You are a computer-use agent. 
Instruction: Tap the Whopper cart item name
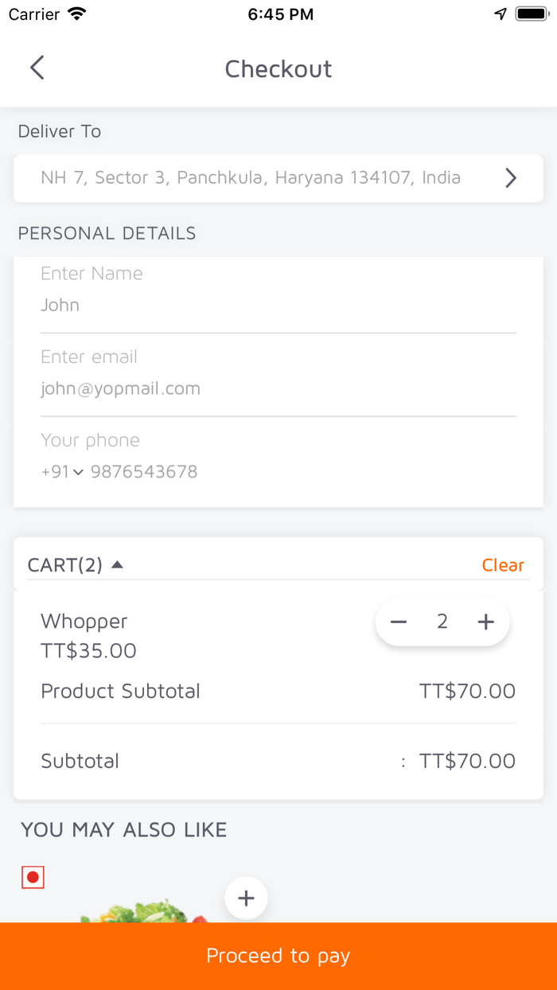point(84,621)
